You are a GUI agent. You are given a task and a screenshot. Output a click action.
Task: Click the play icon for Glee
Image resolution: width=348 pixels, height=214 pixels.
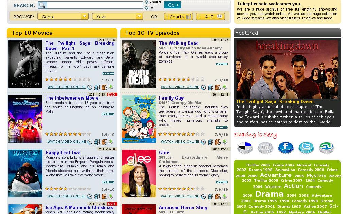tap(203, 196)
